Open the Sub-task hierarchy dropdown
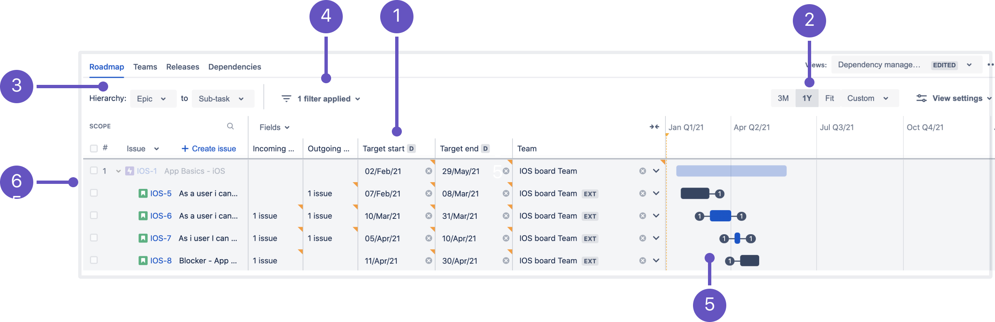Image resolution: width=995 pixels, height=322 pixels. (223, 99)
